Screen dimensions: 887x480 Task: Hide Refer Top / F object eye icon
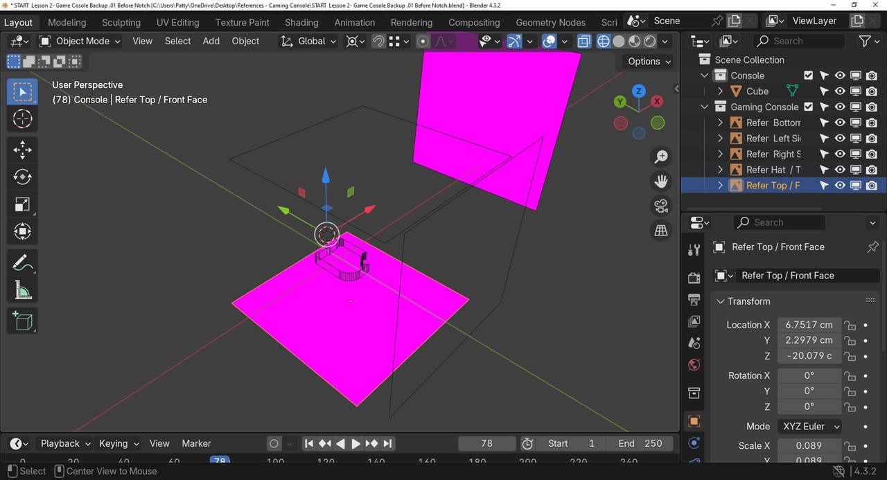[840, 186]
